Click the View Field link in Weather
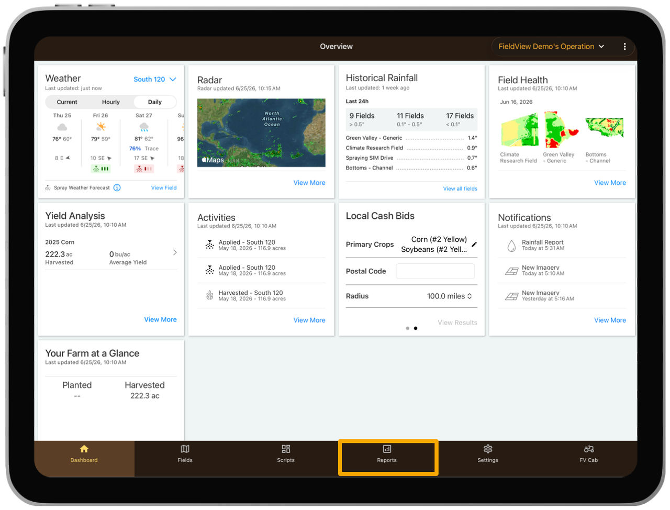This screenshot has height=510, width=670. 164,187
